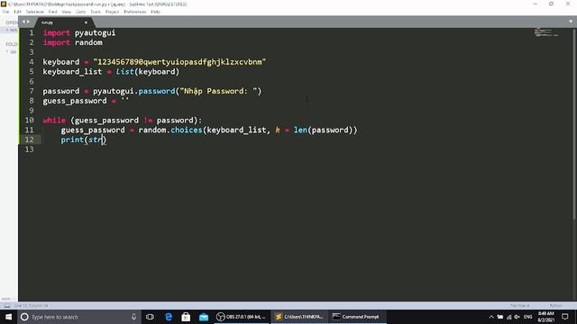This screenshot has width=577, height=324.
Task: Click print(str) on line 12
Action: [84, 139]
